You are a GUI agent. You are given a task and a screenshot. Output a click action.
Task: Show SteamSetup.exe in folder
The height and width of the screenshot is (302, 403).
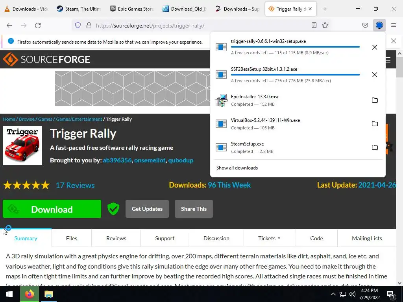click(x=375, y=147)
